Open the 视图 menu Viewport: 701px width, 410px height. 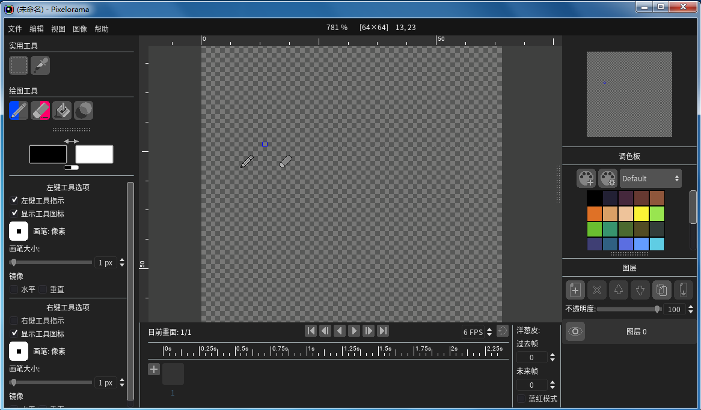point(58,29)
